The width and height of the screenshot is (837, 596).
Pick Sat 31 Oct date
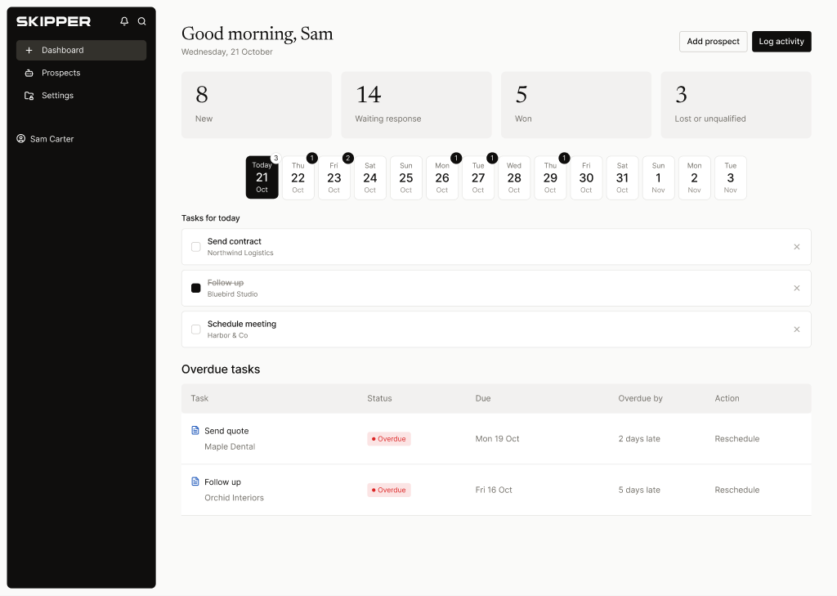[622, 178]
